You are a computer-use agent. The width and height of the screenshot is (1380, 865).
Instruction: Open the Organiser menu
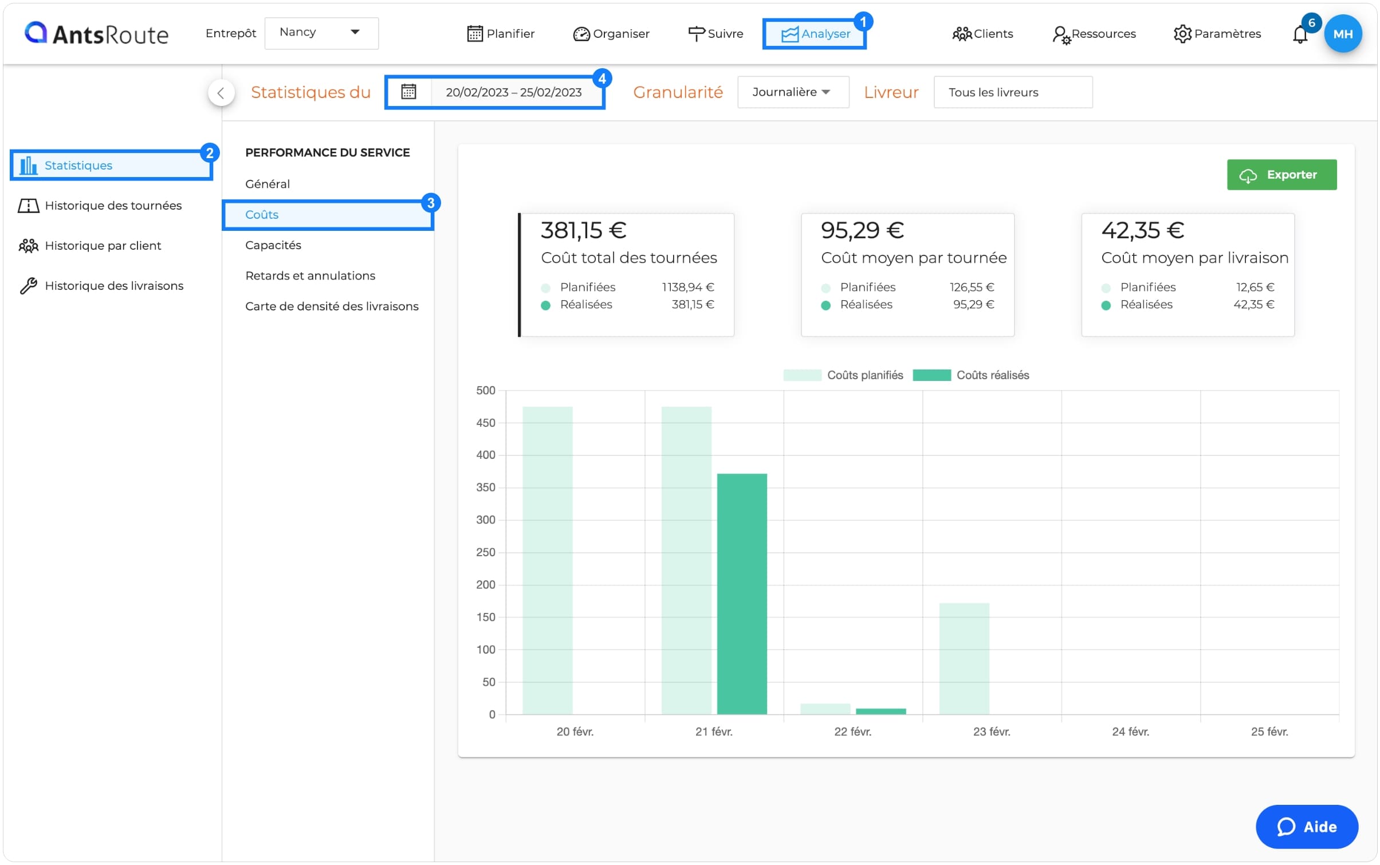tap(611, 34)
